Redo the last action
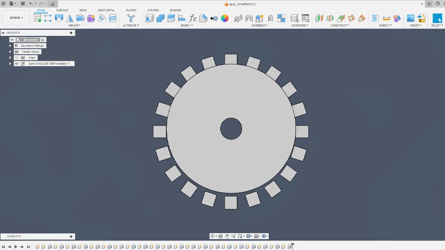The width and height of the screenshot is (445, 250). click(x=41, y=4)
